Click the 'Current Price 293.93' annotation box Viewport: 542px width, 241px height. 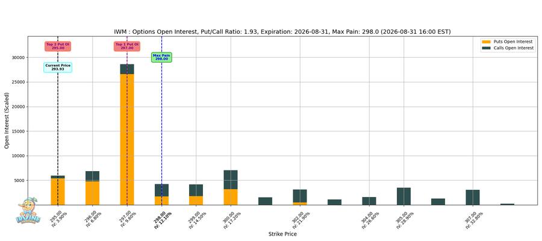pos(58,67)
